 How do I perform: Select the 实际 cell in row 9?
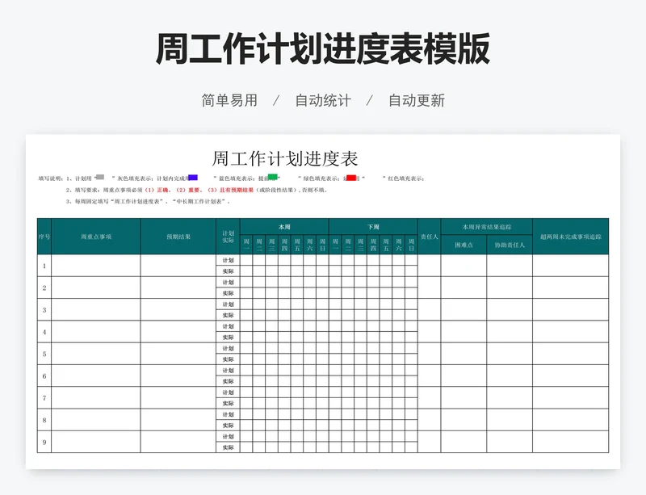pyautogui.click(x=229, y=447)
